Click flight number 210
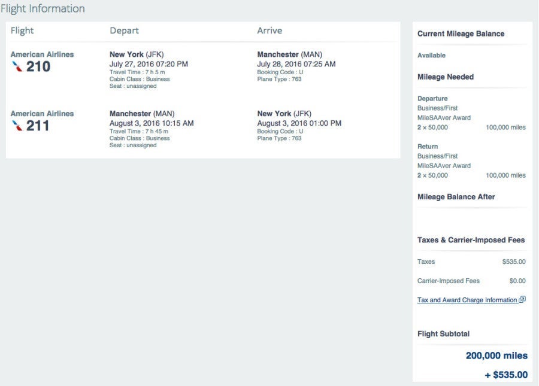Image resolution: width=539 pixels, height=386 pixels. 38,66
